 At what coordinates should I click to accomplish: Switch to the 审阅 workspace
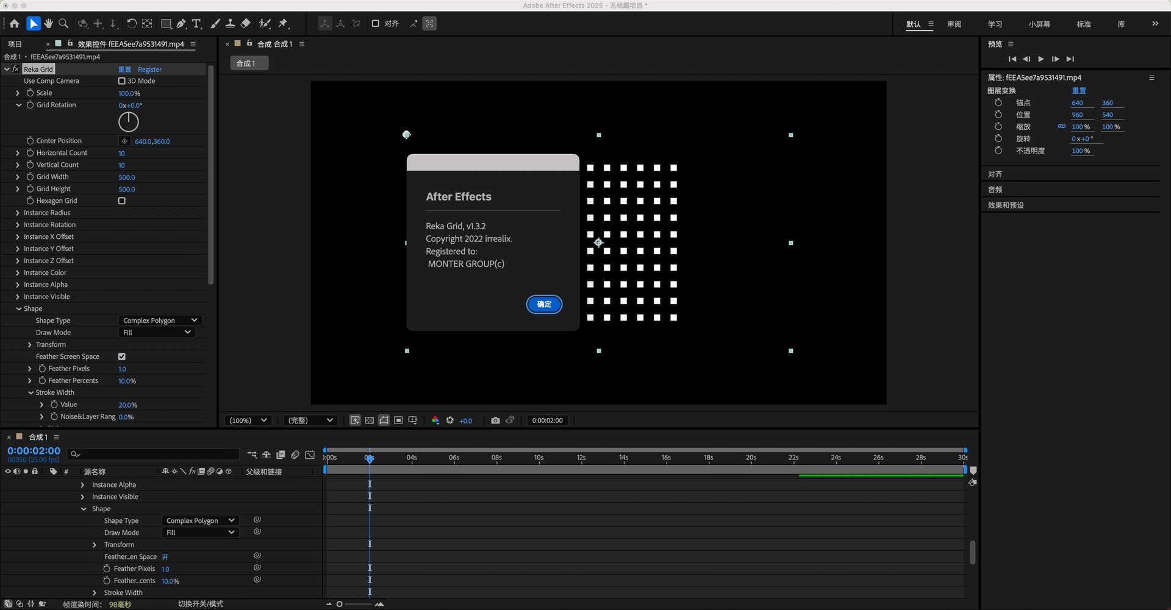coord(954,24)
